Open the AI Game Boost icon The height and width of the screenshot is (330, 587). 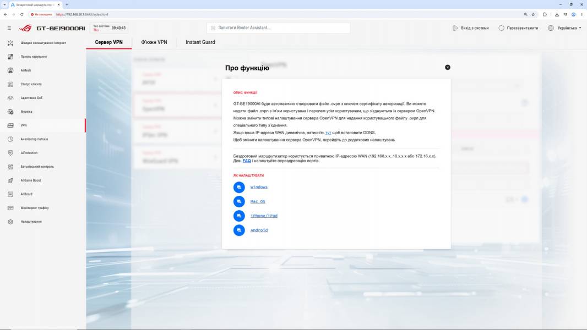point(10,180)
